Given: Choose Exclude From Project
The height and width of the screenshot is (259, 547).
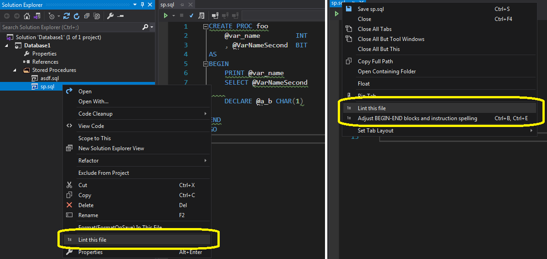Looking at the screenshot, I should [136, 173].
